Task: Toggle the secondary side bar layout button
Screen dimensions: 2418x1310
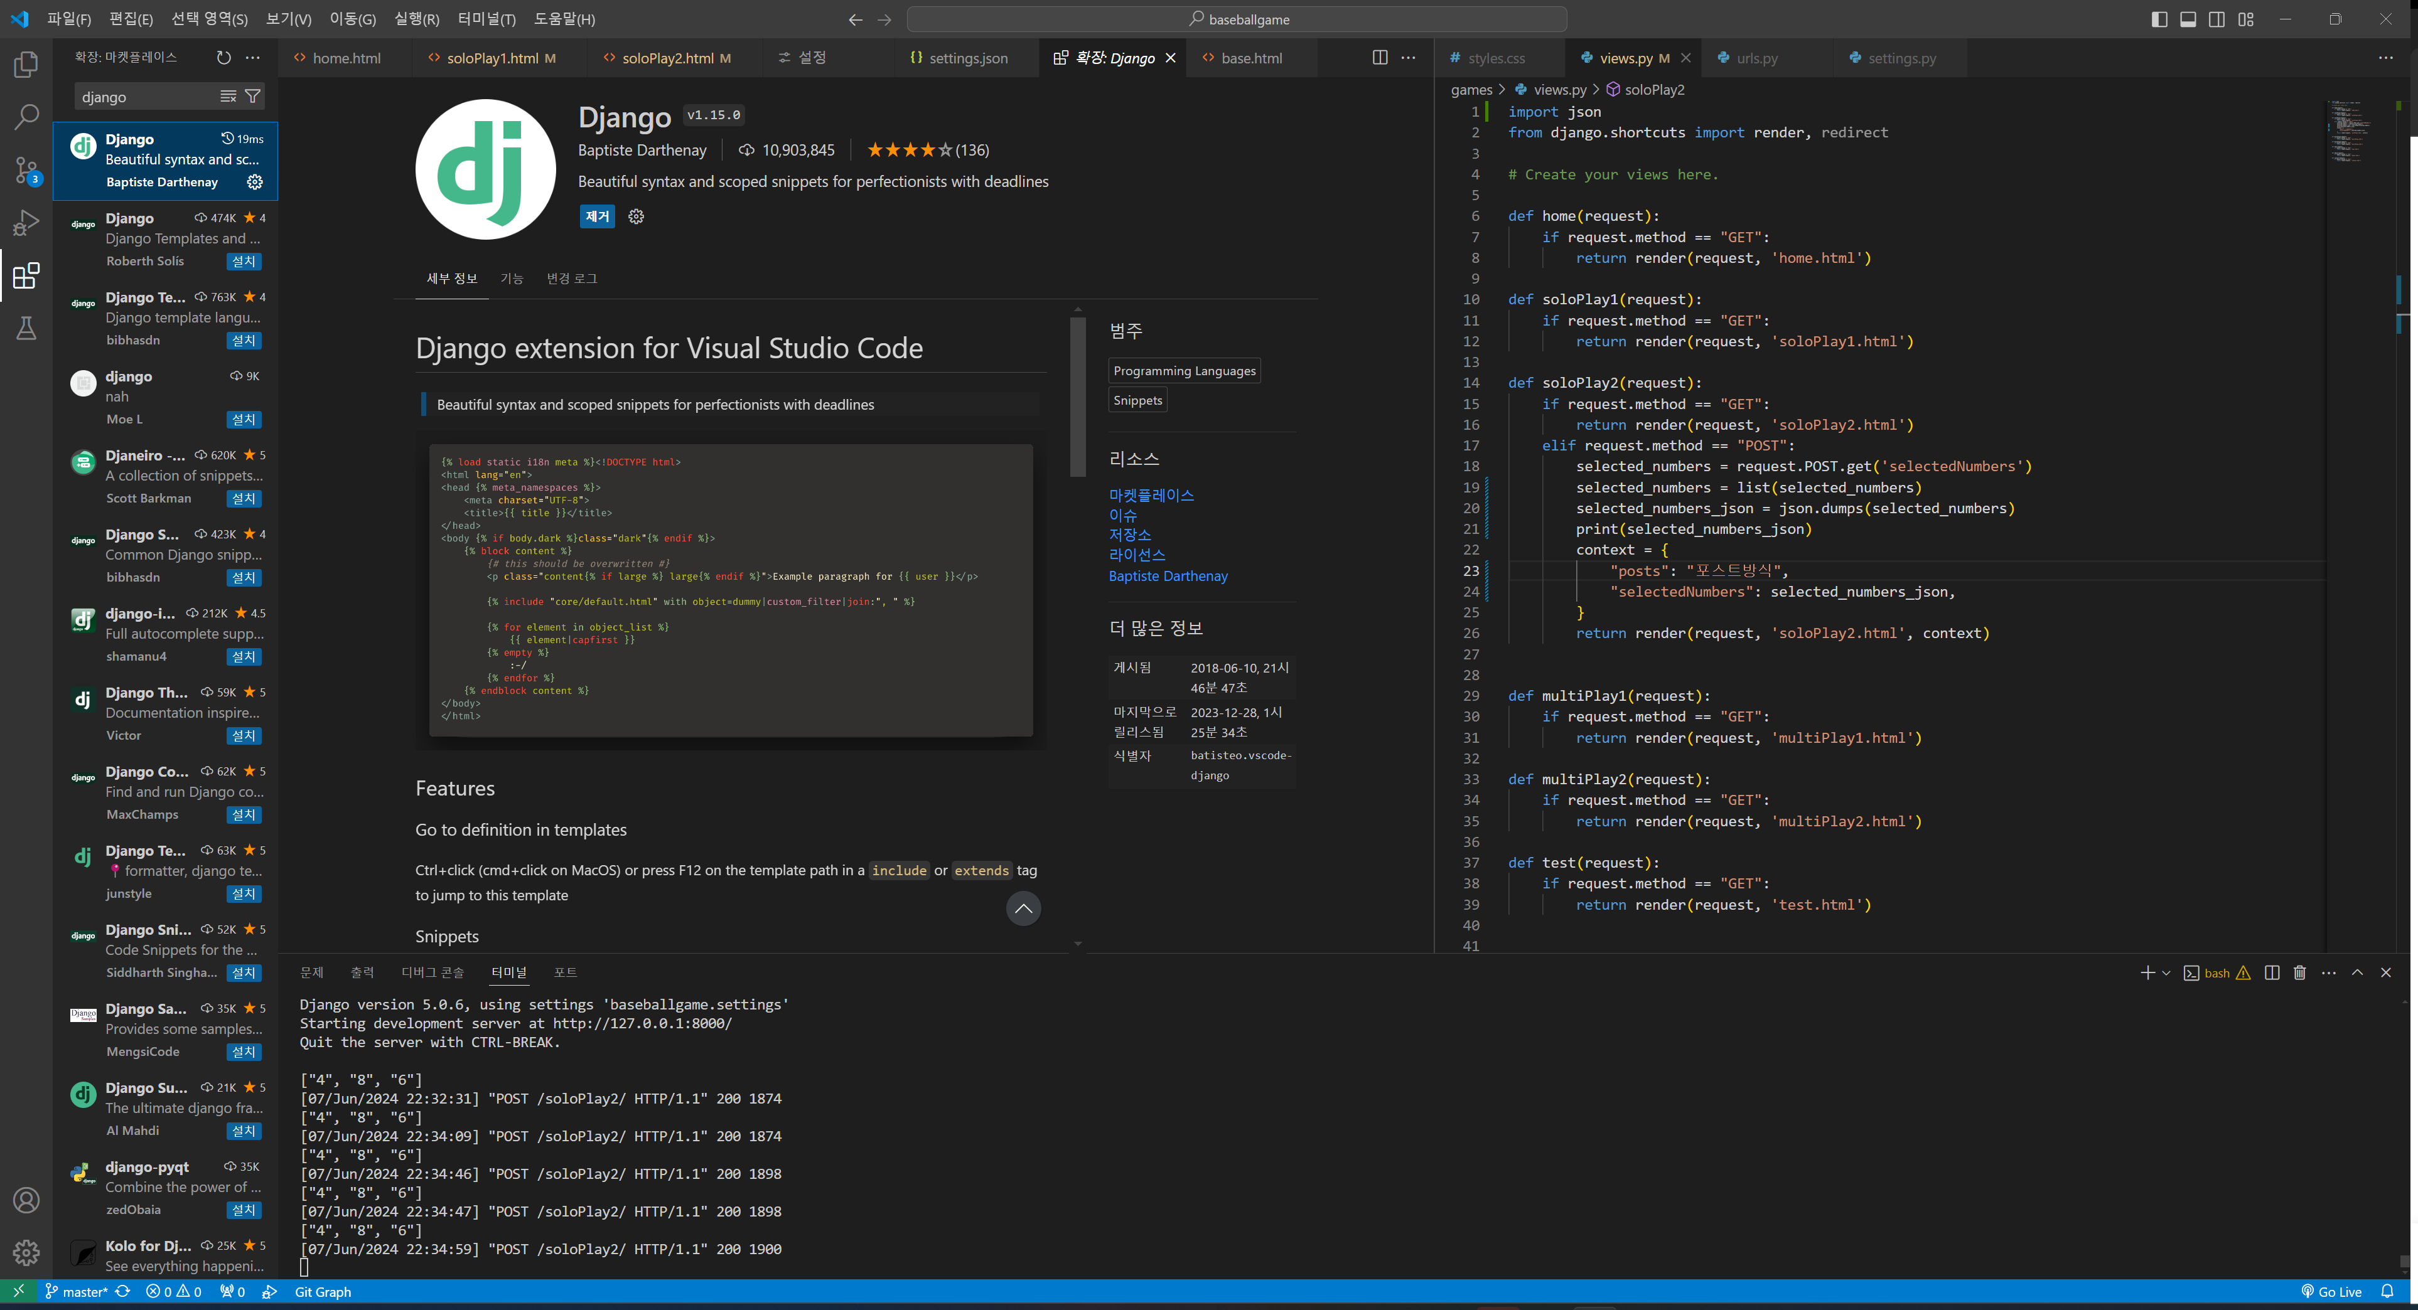Action: tap(2216, 19)
